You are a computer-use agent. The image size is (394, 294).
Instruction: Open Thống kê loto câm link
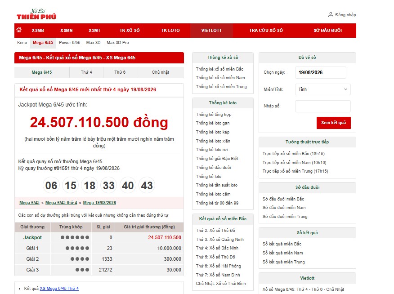(213, 194)
